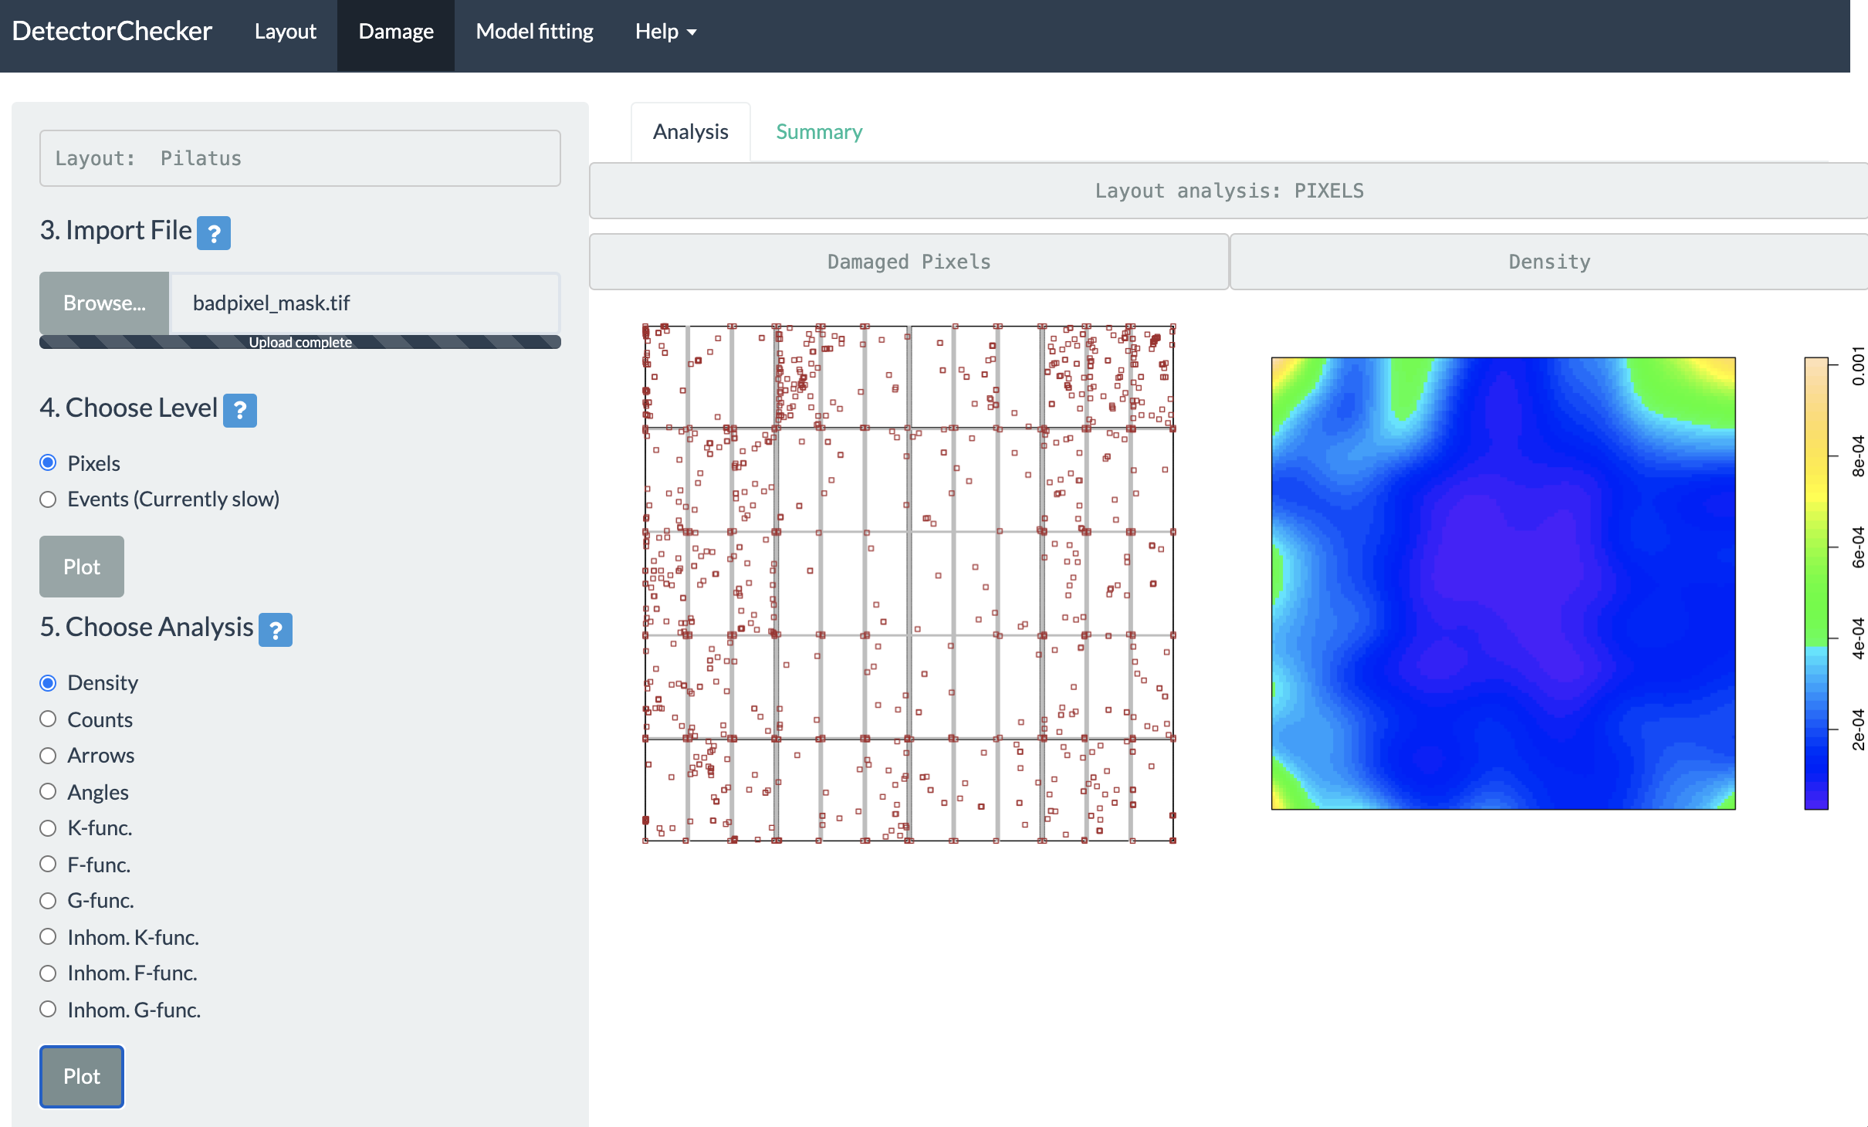Open the Help dropdown menu
This screenshot has height=1127, width=1868.
point(665,32)
